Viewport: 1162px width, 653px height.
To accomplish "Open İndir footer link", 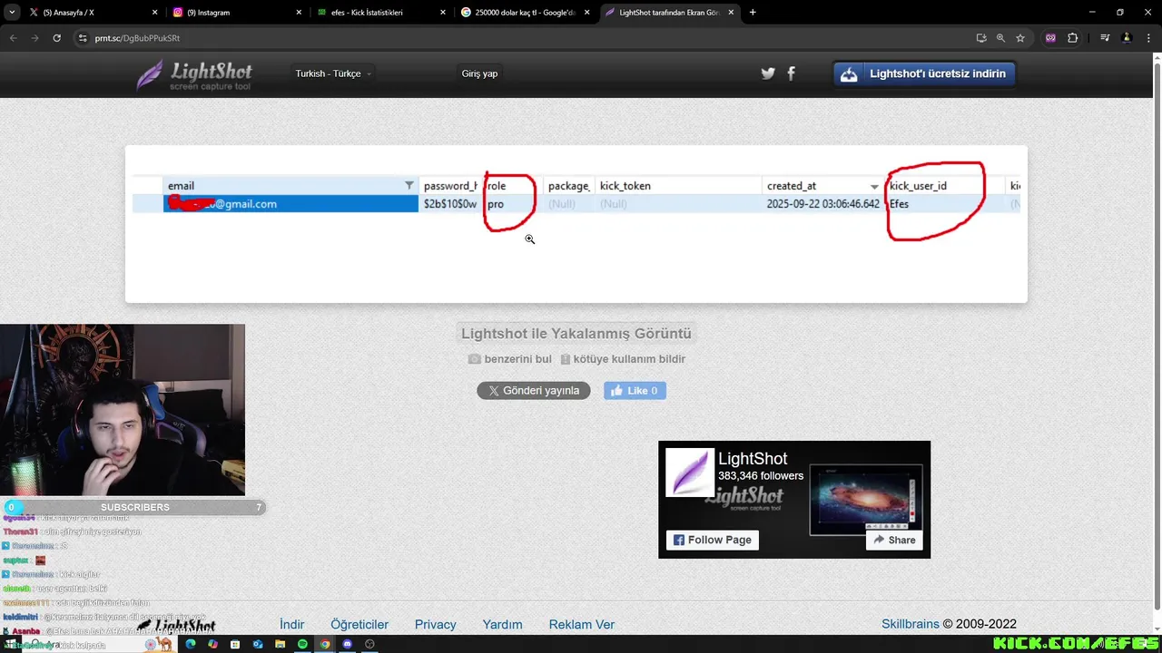I will (x=291, y=624).
